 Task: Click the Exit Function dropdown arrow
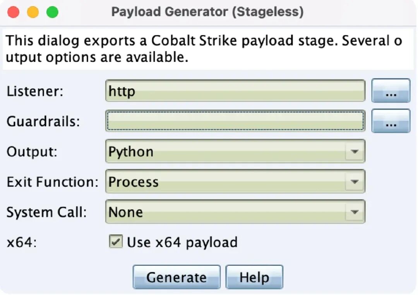354,182
